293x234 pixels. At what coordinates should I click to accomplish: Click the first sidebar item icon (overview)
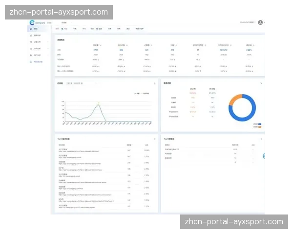click(x=30, y=29)
